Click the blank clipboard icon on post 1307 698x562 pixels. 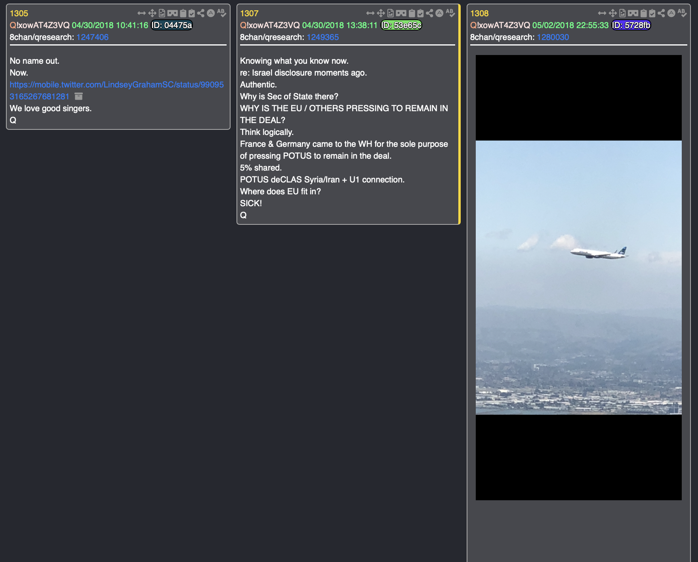point(412,13)
